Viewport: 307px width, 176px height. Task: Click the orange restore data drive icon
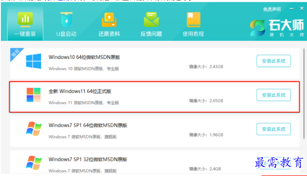click(x=109, y=19)
